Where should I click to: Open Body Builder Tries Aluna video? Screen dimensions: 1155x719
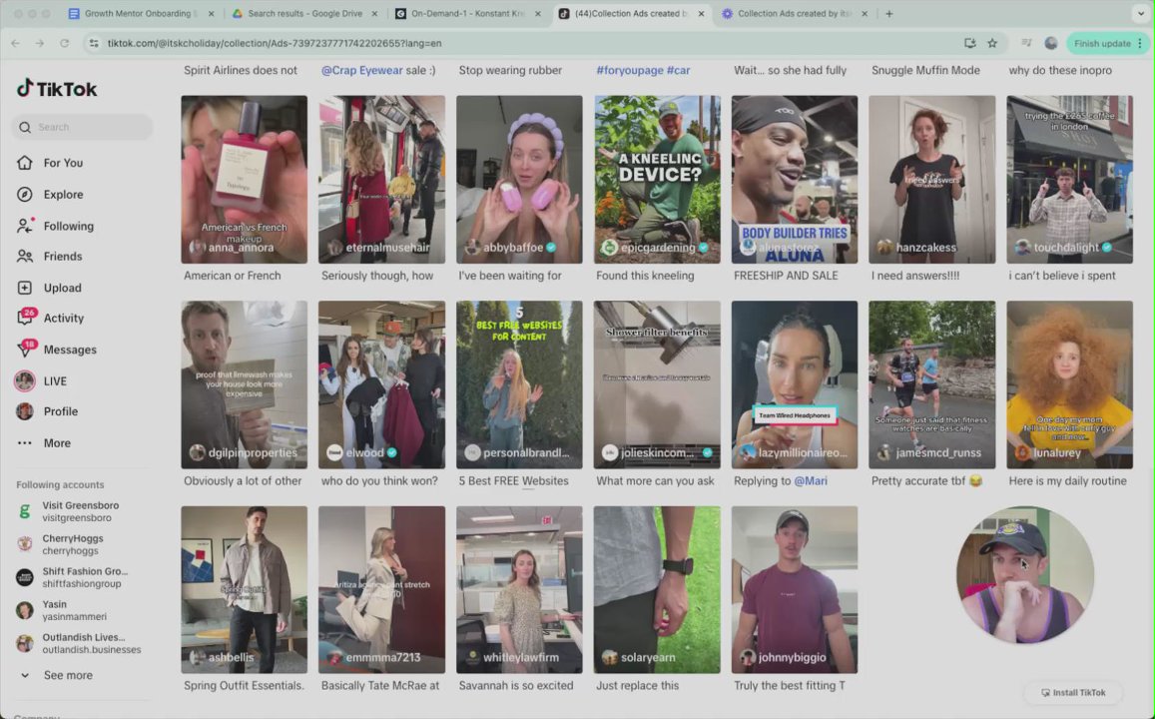click(794, 179)
